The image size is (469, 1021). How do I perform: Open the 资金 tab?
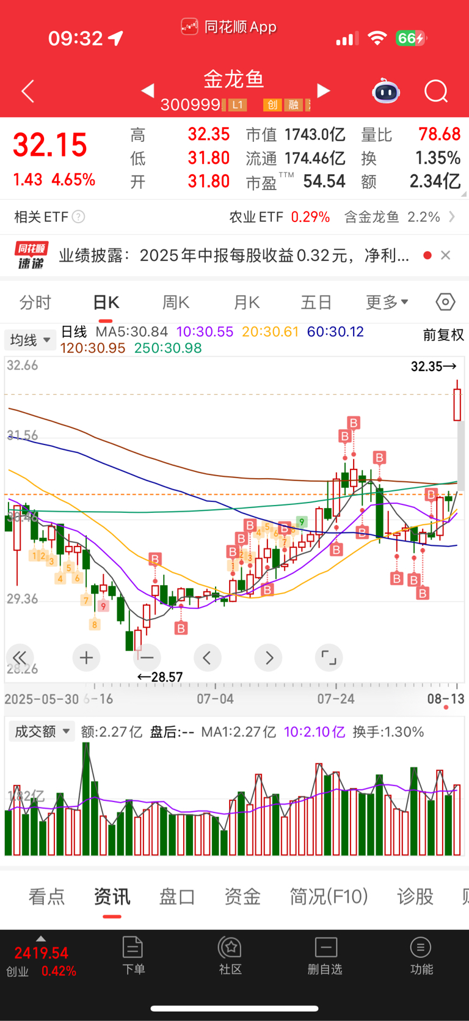pos(242,897)
